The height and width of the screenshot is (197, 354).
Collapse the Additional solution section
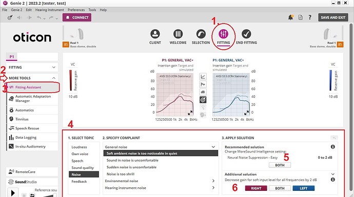click(333, 174)
